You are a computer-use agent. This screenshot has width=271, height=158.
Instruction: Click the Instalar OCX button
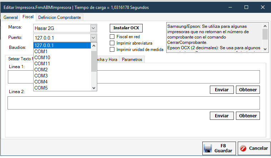click(x=126, y=28)
